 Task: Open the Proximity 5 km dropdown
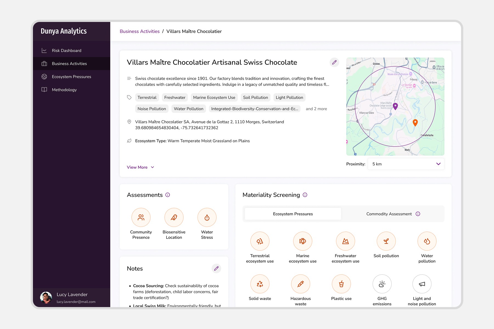(x=406, y=164)
